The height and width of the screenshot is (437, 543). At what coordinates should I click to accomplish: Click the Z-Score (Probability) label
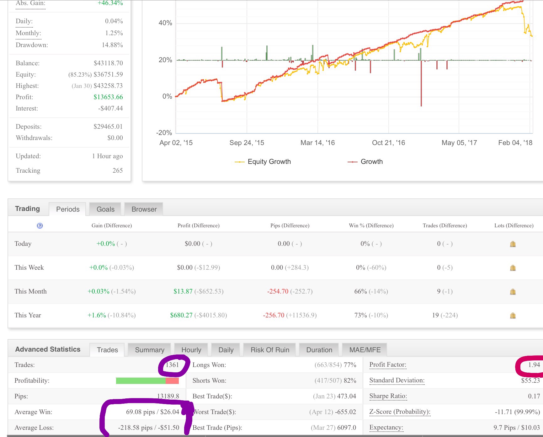(400, 412)
